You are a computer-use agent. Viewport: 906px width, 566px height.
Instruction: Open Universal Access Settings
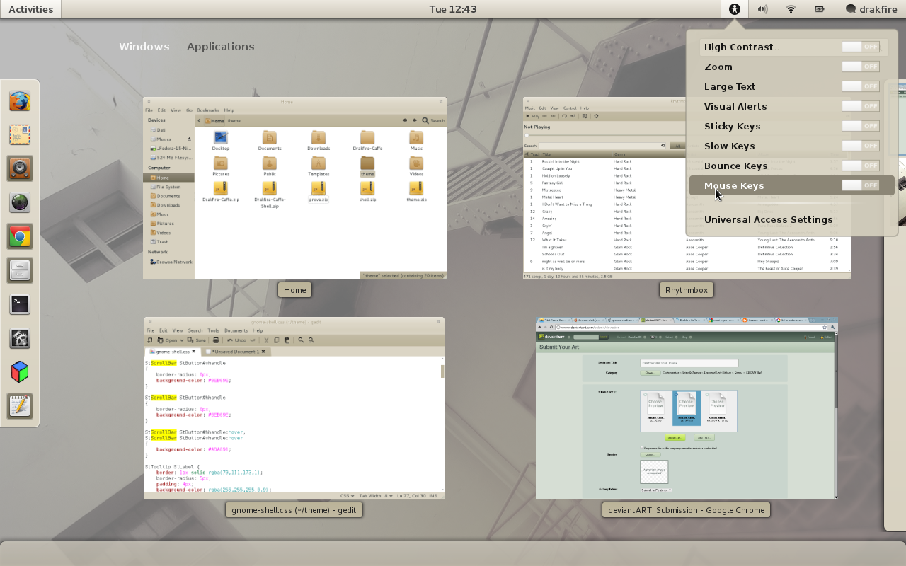pos(768,219)
